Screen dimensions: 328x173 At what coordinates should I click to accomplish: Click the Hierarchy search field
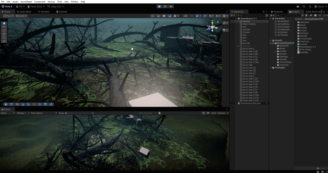[x=251, y=16]
